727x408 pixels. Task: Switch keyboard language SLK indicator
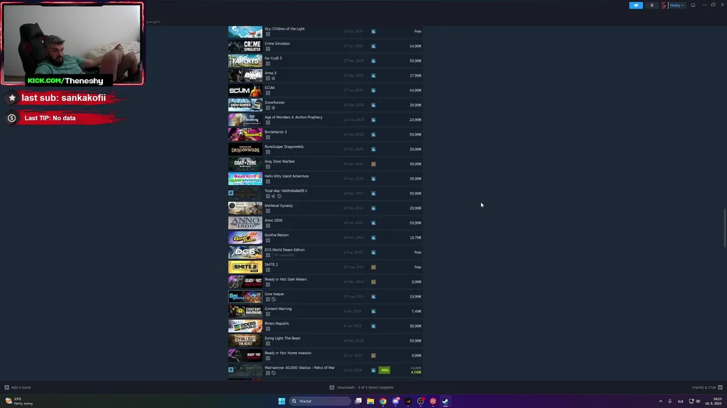pos(680,401)
